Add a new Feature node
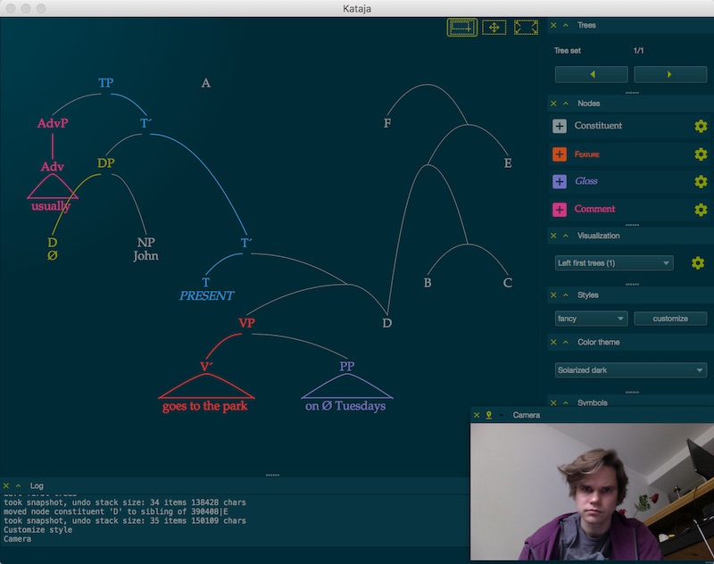Screen dimensions: 714x564 pyautogui.click(x=560, y=154)
